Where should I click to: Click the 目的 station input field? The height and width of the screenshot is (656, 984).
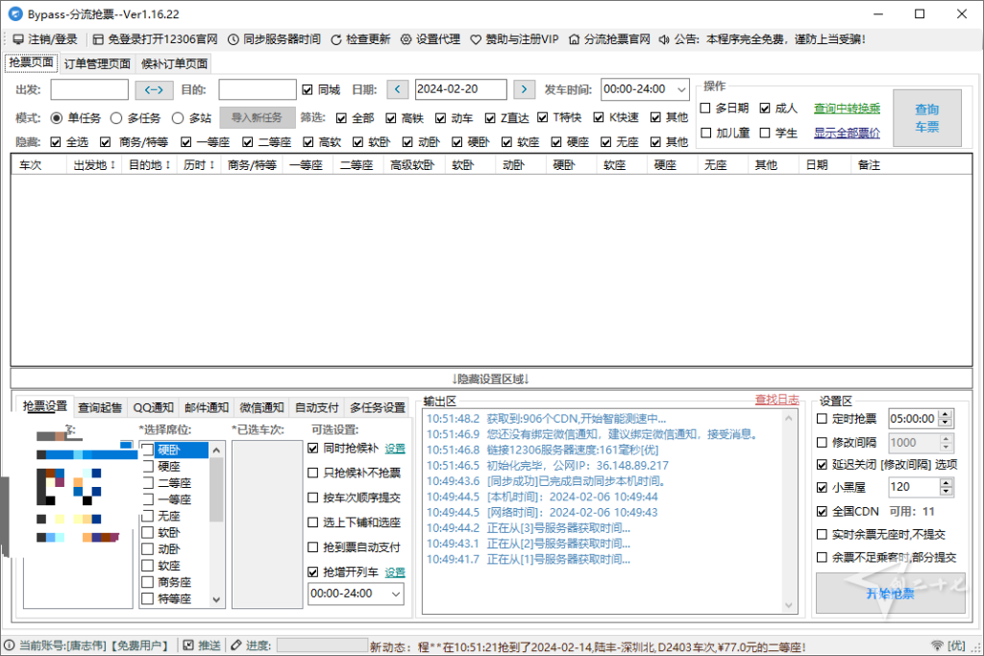(x=258, y=89)
